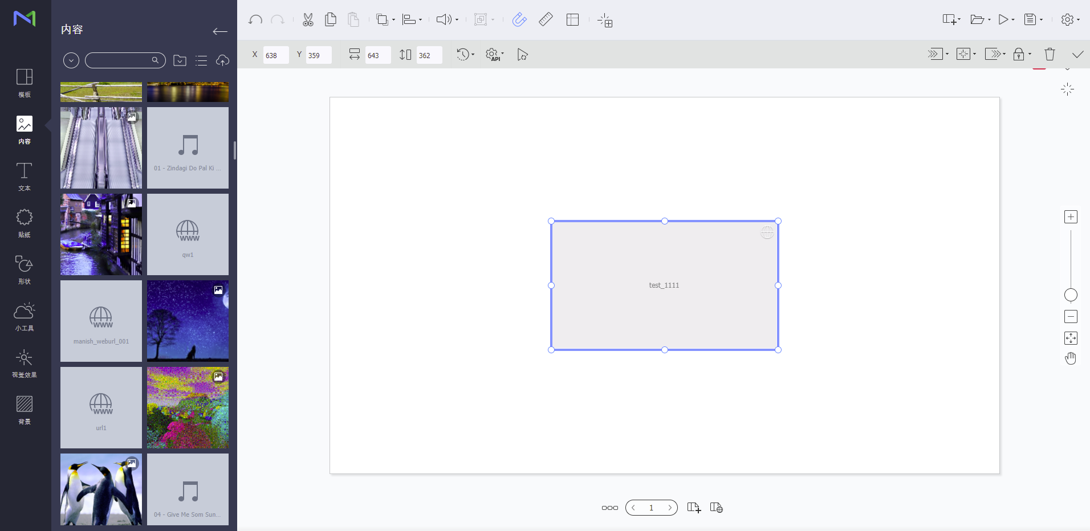Image resolution: width=1090 pixels, height=531 pixels.
Task: Select the penguins image thumbnail
Action: click(x=101, y=489)
